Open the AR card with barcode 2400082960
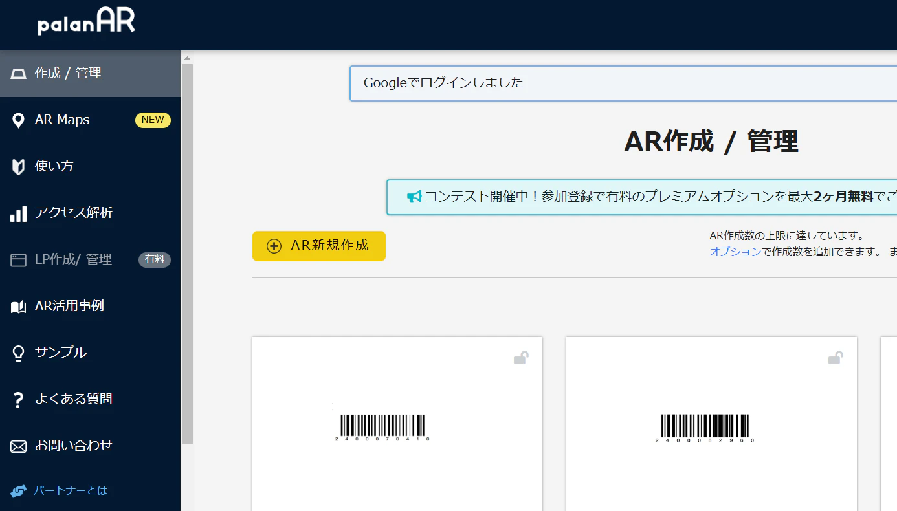The image size is (897, 511). [x=711, y=424]
